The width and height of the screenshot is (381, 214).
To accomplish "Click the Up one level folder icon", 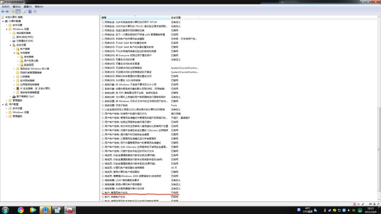I will click(x=13, y=11).
